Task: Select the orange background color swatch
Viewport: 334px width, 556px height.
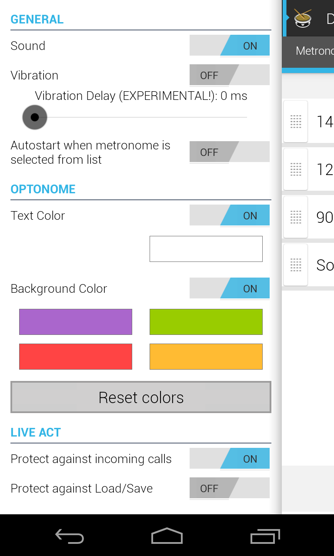Action: pos(206,356)
